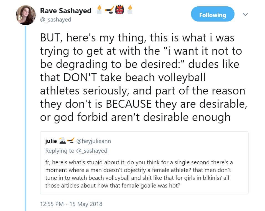Click the hockey stick emoji in tweet header

tap(109, 11)
